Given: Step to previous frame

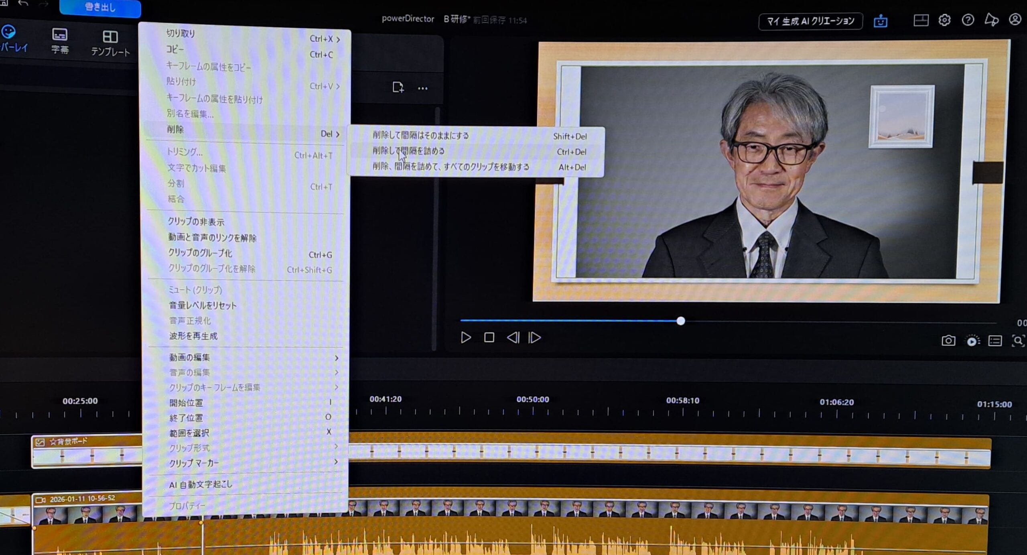Looking at the screenshot, I should 513,337.
